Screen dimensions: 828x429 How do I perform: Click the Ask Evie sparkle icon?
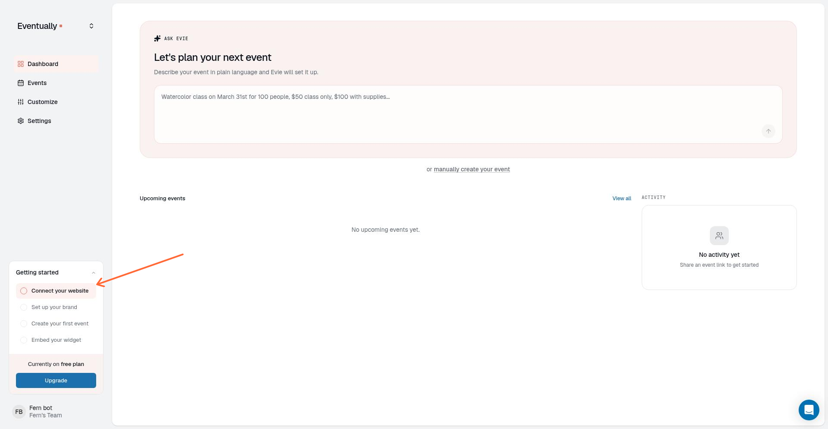point(157,38)
